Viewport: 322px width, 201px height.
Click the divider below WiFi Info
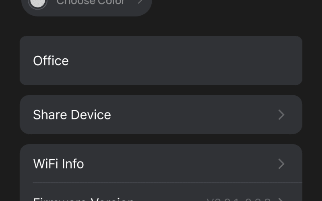[167, 183]
